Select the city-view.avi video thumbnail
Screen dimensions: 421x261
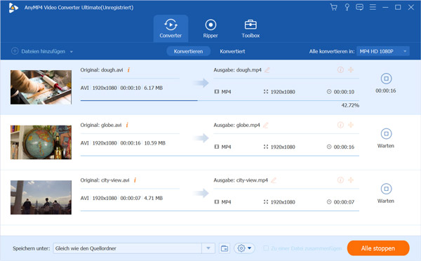tap(41, 197)
